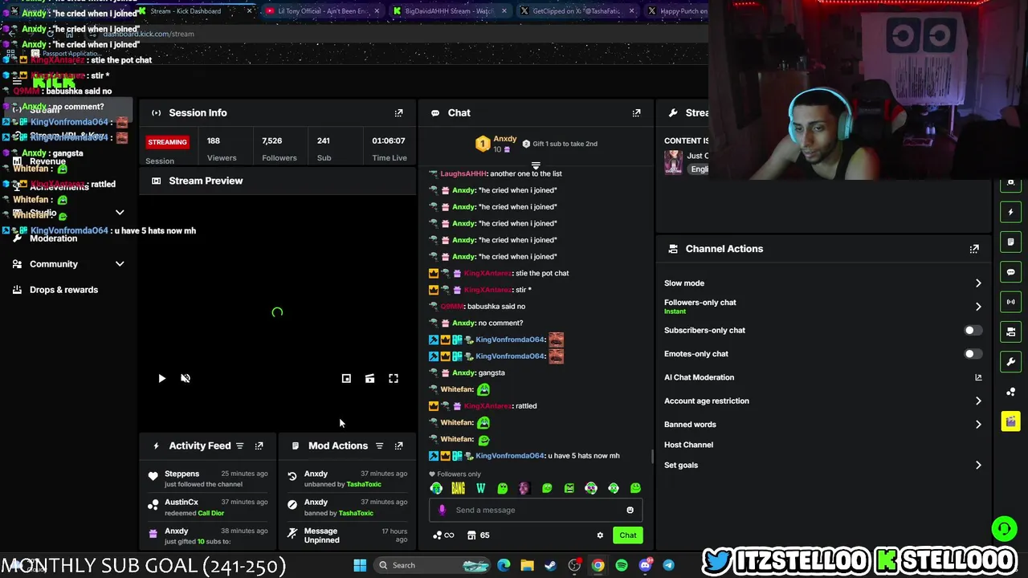This screenshot has height=578, width=1028.
Task: Open OBS Studio from the taskbar
Action: (574, 565)
